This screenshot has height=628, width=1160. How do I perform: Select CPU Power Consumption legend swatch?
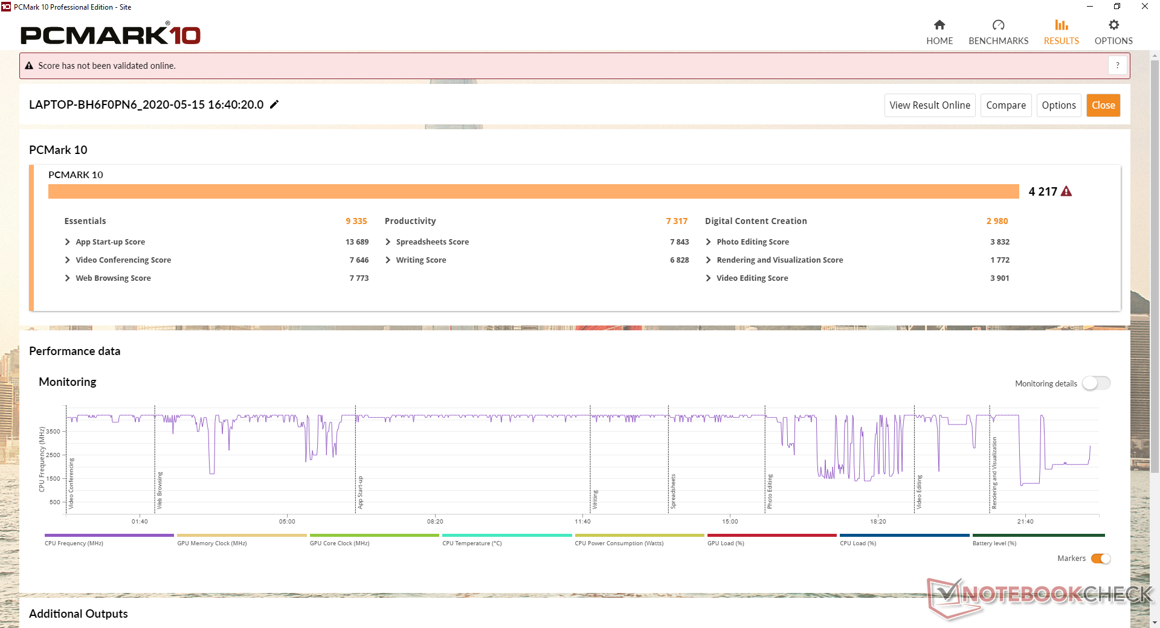tap(640, 535)
